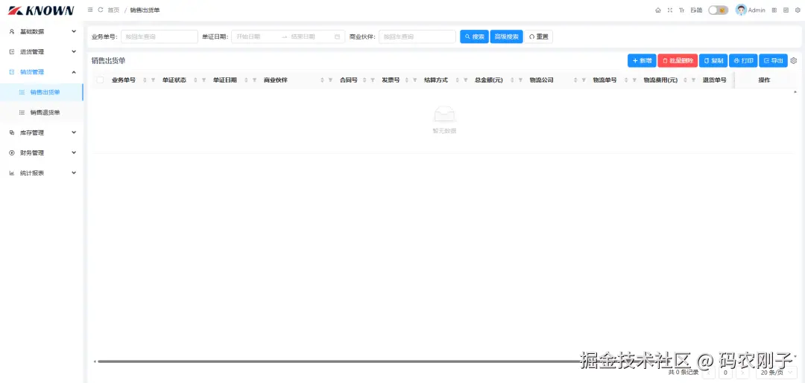Click the blue 搜索 button
This screenshot has height=383, width=805.
coord(474,37)
